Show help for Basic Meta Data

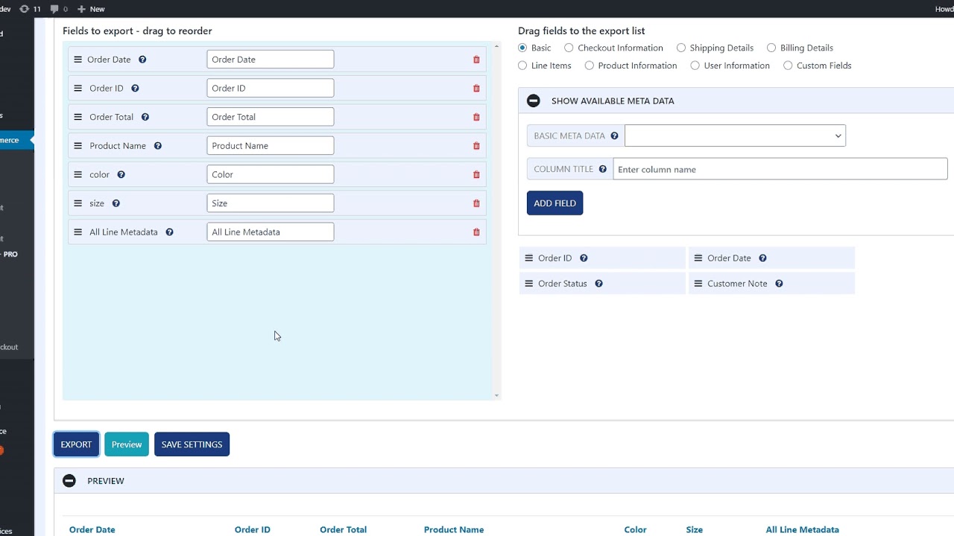click(x=614, y=136)
